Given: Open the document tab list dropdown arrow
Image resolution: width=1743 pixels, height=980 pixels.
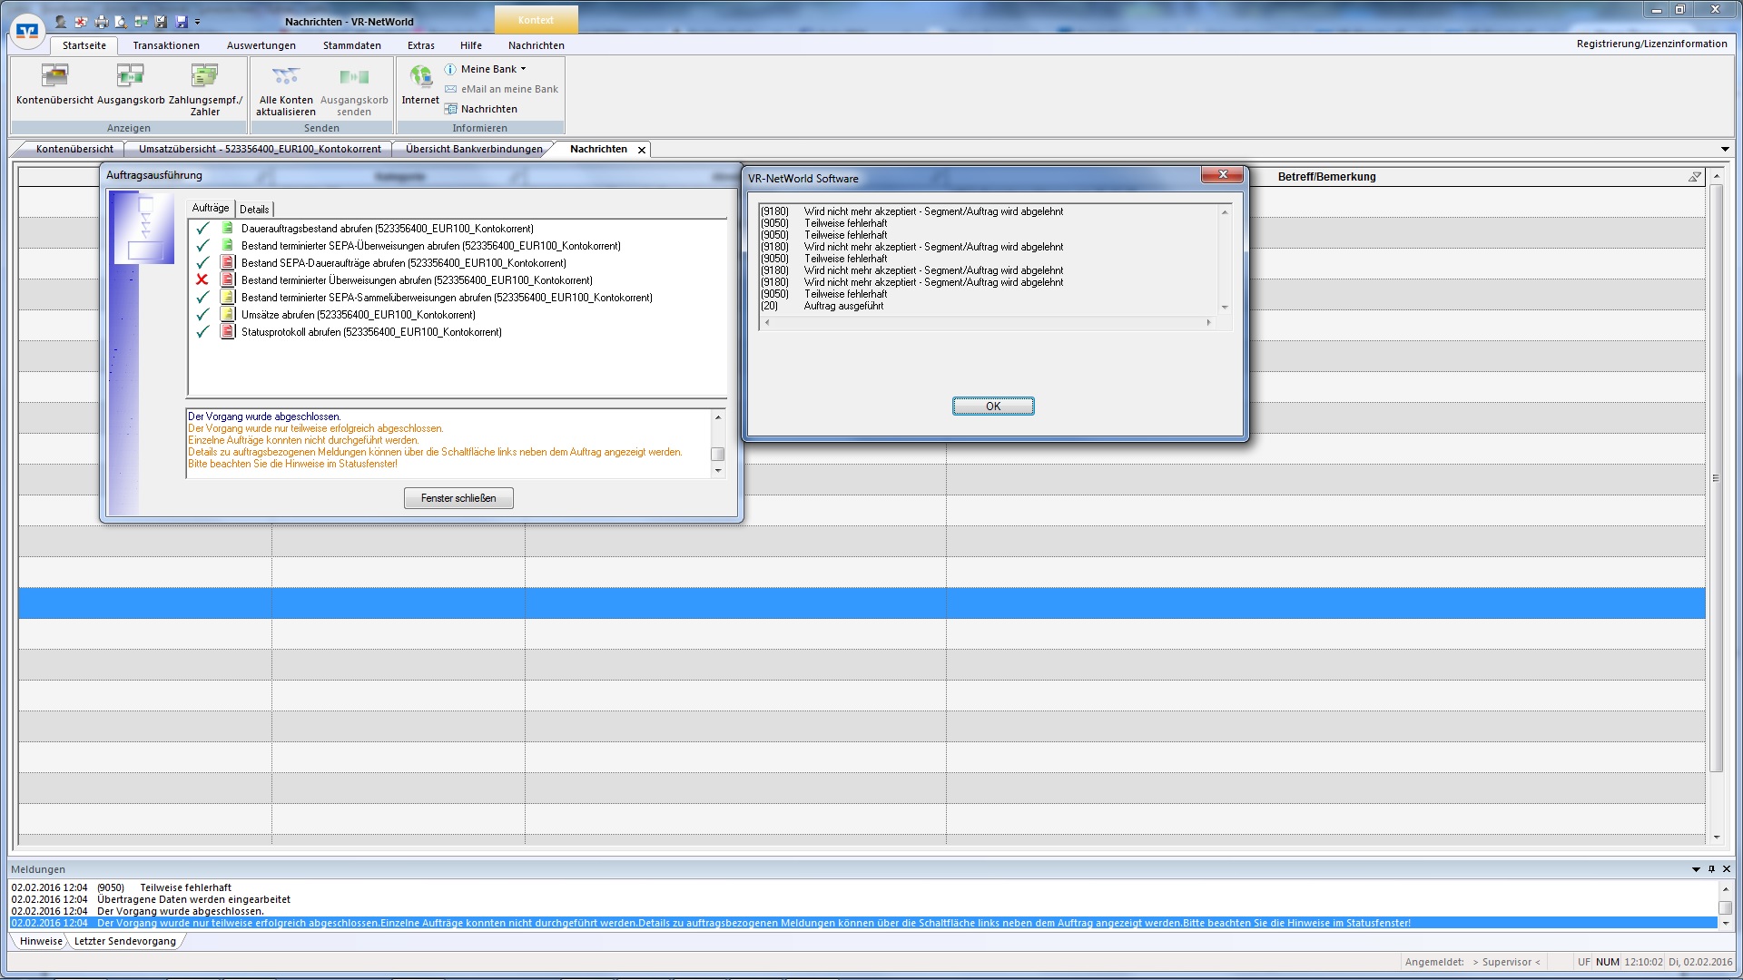Looking at the screenshot, I should tap(1725, 149).
